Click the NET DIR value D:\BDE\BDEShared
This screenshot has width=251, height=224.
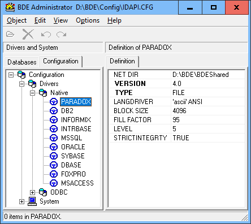click(208, 75)
